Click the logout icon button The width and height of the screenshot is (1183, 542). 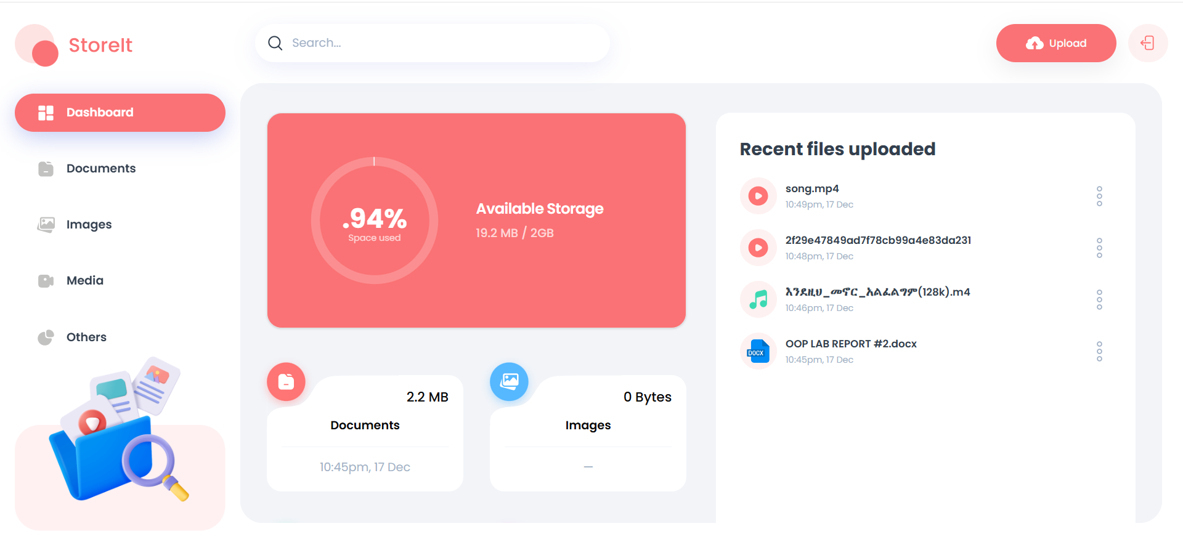[1147, 43]
